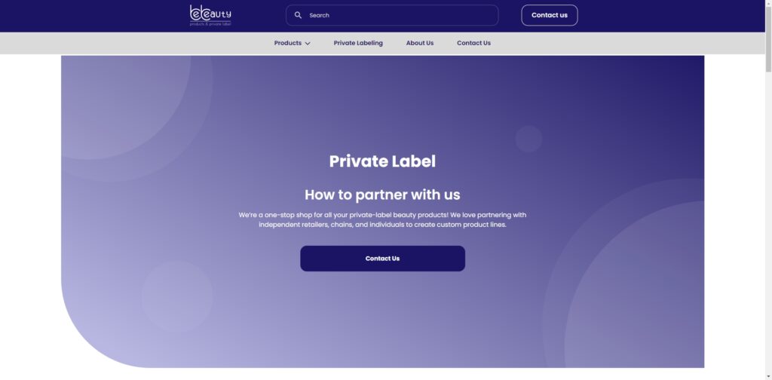Click the Private Label heading

pyautogui.click(x=382, y=161)
